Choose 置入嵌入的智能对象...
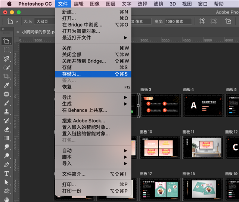The height and width of the screenshot is (202, 239). 93,127
